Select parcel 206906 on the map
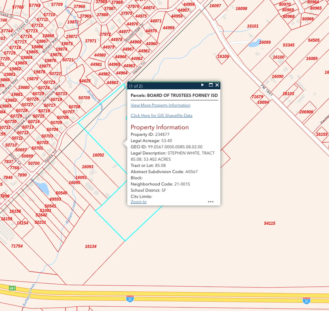Screen dimensions: 329x311 [x=306, y=112]
